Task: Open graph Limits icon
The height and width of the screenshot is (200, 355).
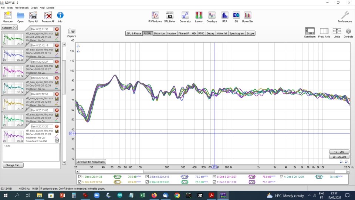Action: point(337,31)
